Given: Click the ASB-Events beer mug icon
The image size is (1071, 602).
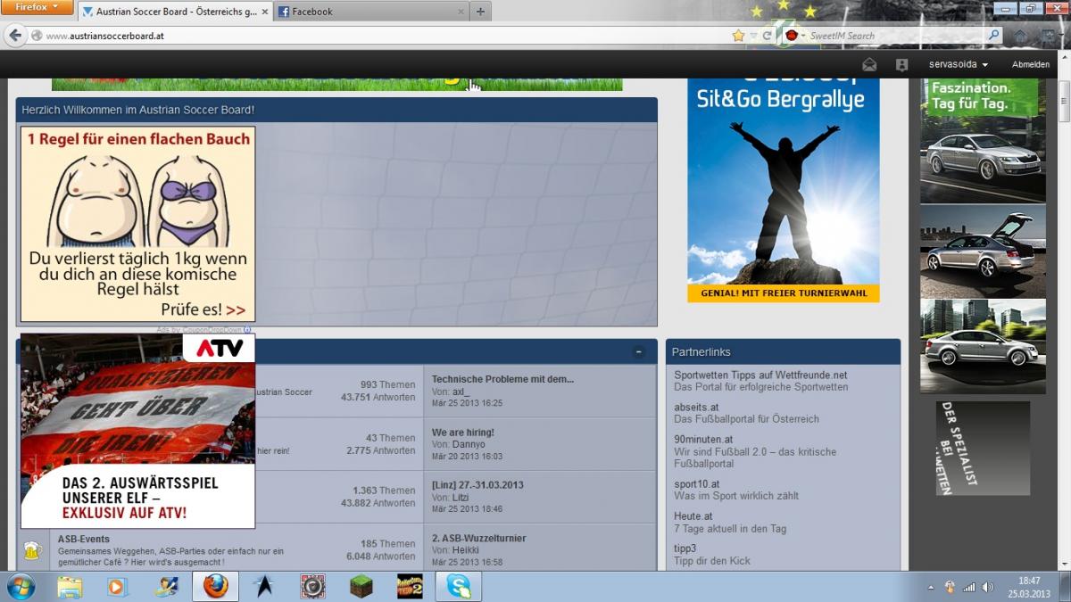Looking at the screenshot, I should (x=32, y=550).
